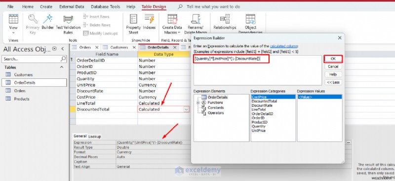Open the View button dropdown arrow
Viewport: 395px width, 181px height.
13,33
